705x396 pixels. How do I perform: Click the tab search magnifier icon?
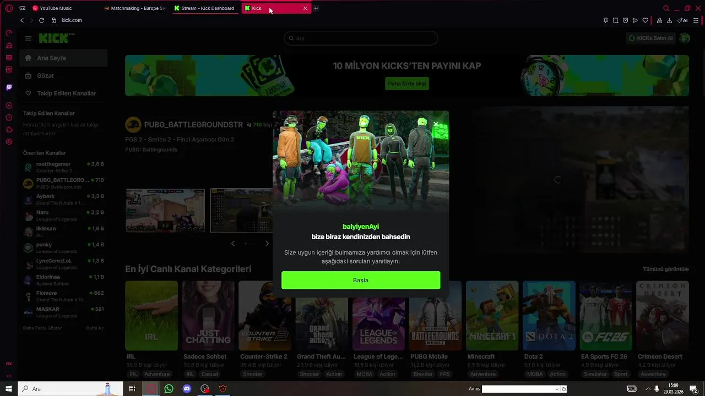tap(666, 8)
